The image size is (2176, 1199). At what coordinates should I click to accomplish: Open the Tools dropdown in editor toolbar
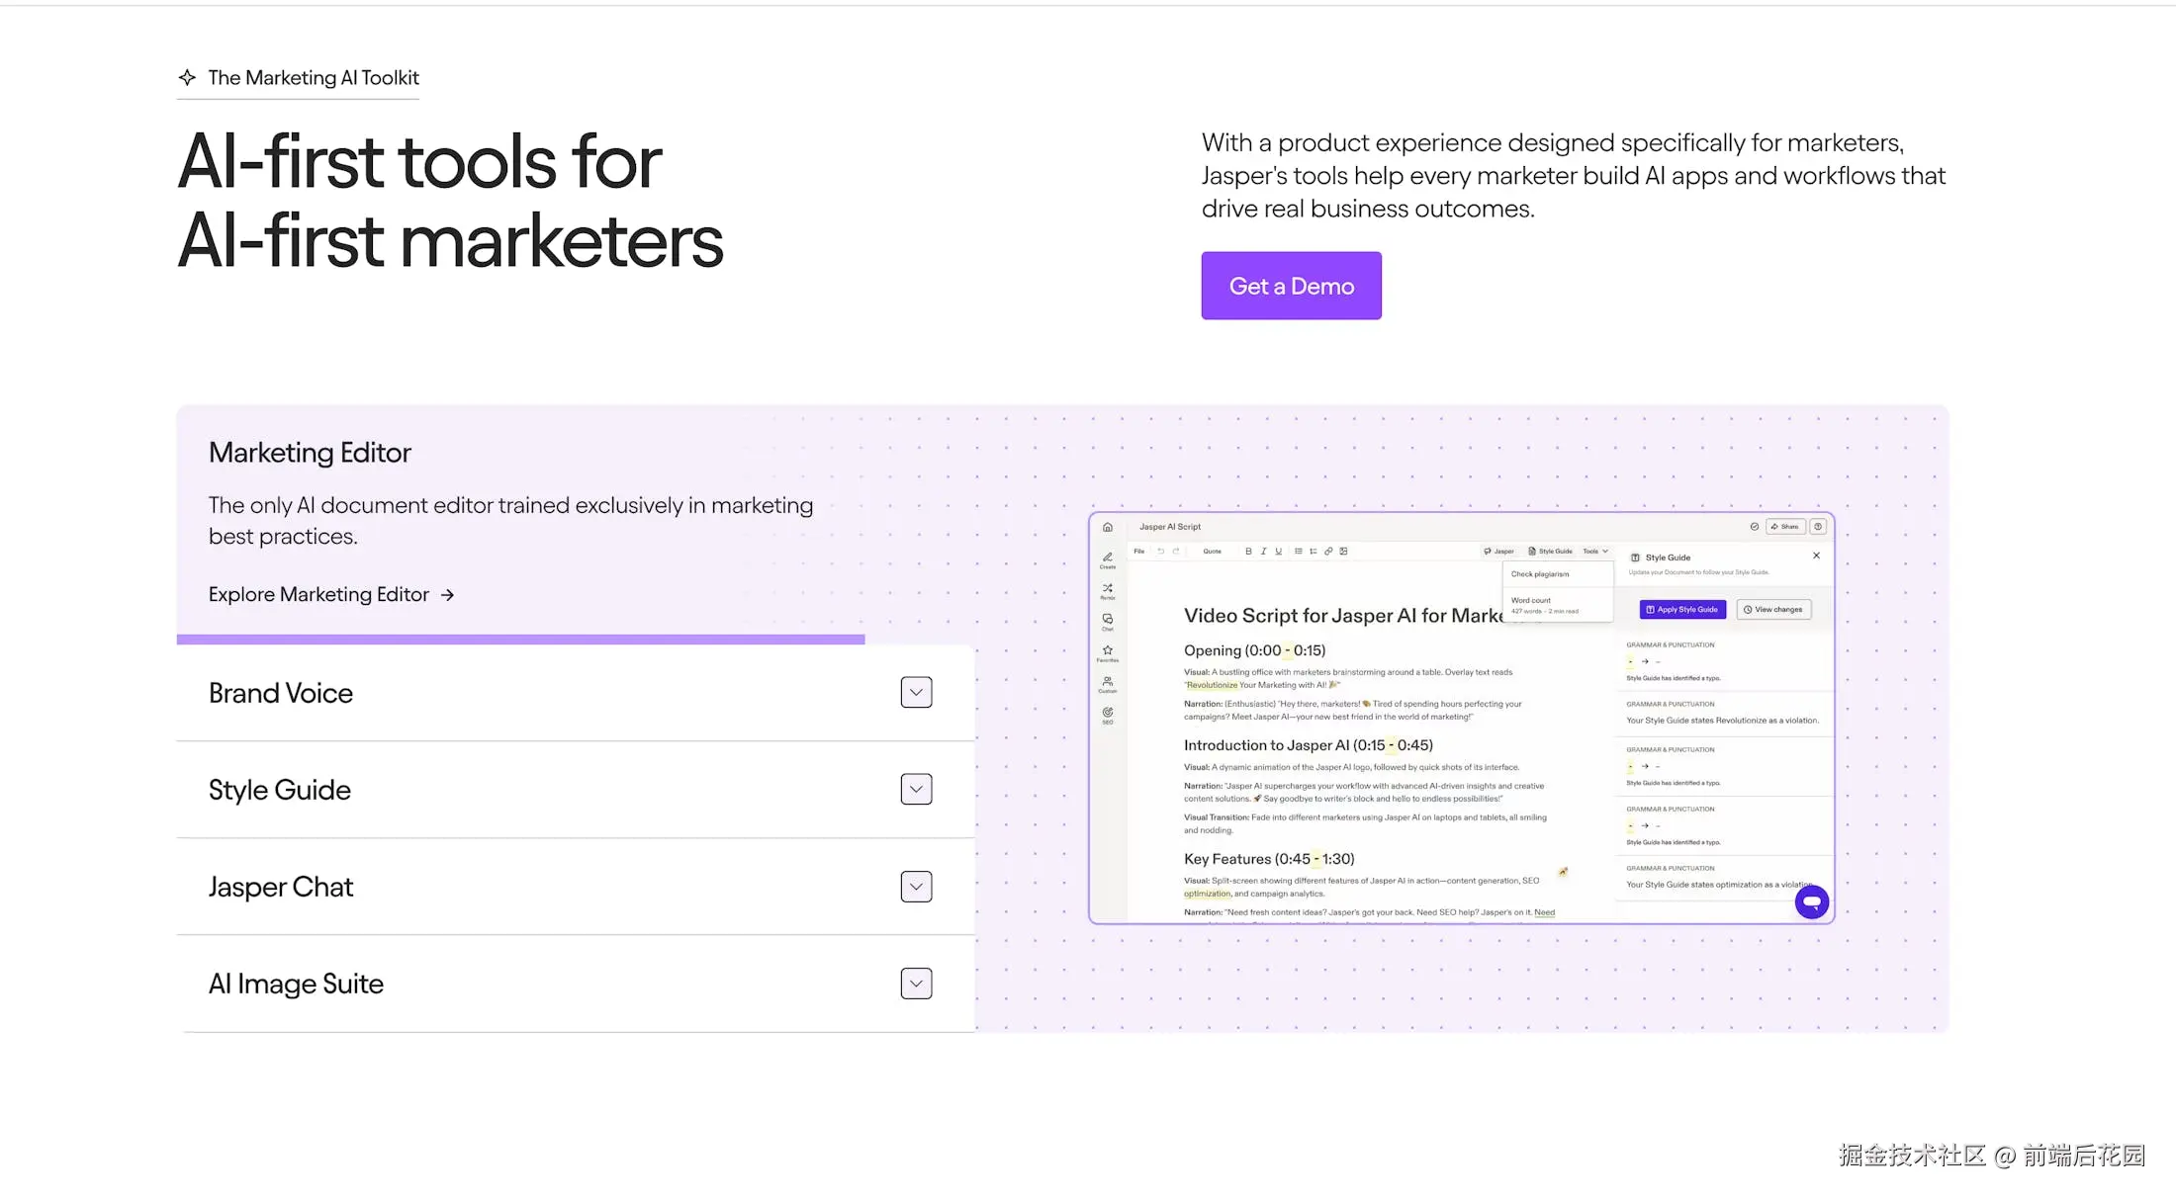coord(1594,552)
